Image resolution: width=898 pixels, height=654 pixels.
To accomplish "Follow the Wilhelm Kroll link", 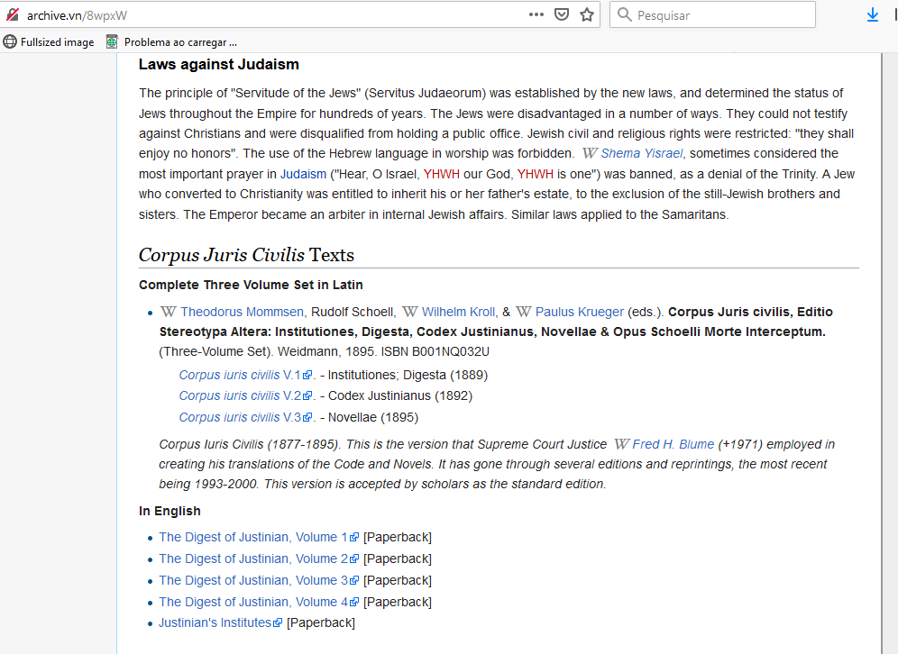I will [458, 312].
